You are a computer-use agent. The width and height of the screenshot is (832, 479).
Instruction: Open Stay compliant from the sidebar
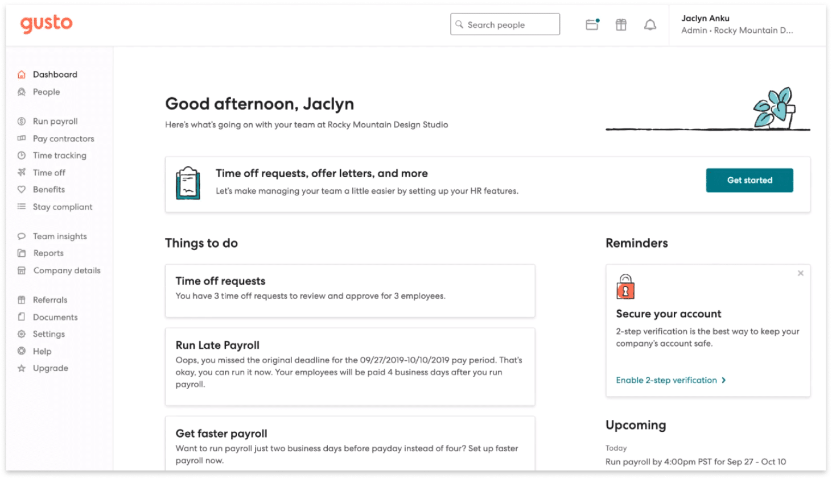click(x=61, y=207)
